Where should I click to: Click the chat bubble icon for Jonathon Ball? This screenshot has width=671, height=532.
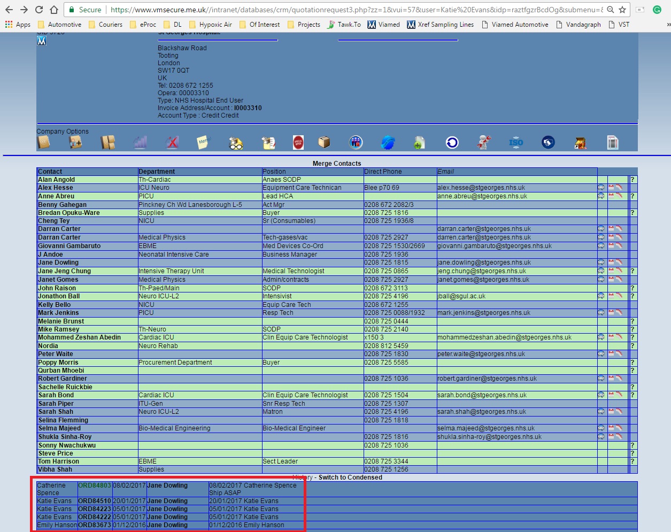pyautogui.click(x=601, y=296)
